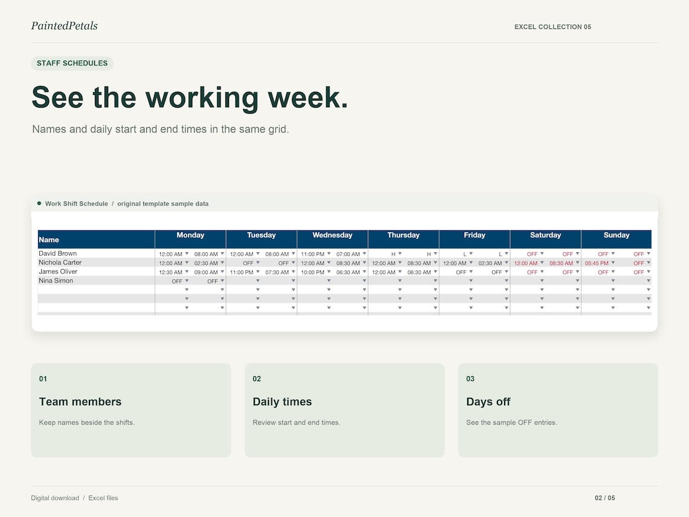Screen dimensions: 689x517
Task: Click the Work Shift Schedule title
Action: pos(77,204)
